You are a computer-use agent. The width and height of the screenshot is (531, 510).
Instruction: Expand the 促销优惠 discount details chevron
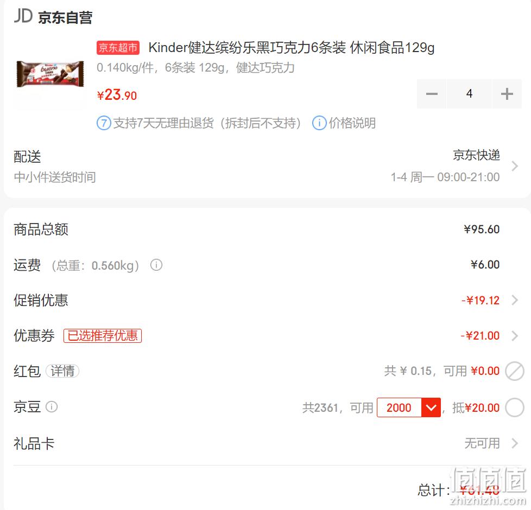515,300
